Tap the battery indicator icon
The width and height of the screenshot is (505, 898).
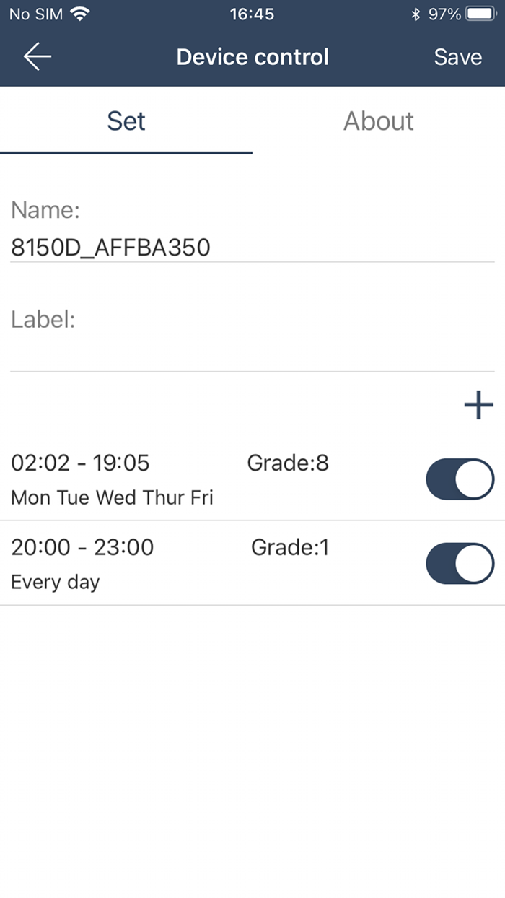click(x=480, y=14)
